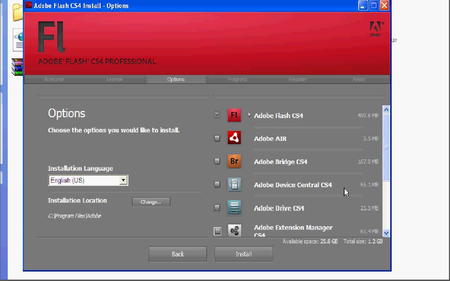
Task: Click Change... to set installation location
Action: pyautogui.click(x=151, y=202)
